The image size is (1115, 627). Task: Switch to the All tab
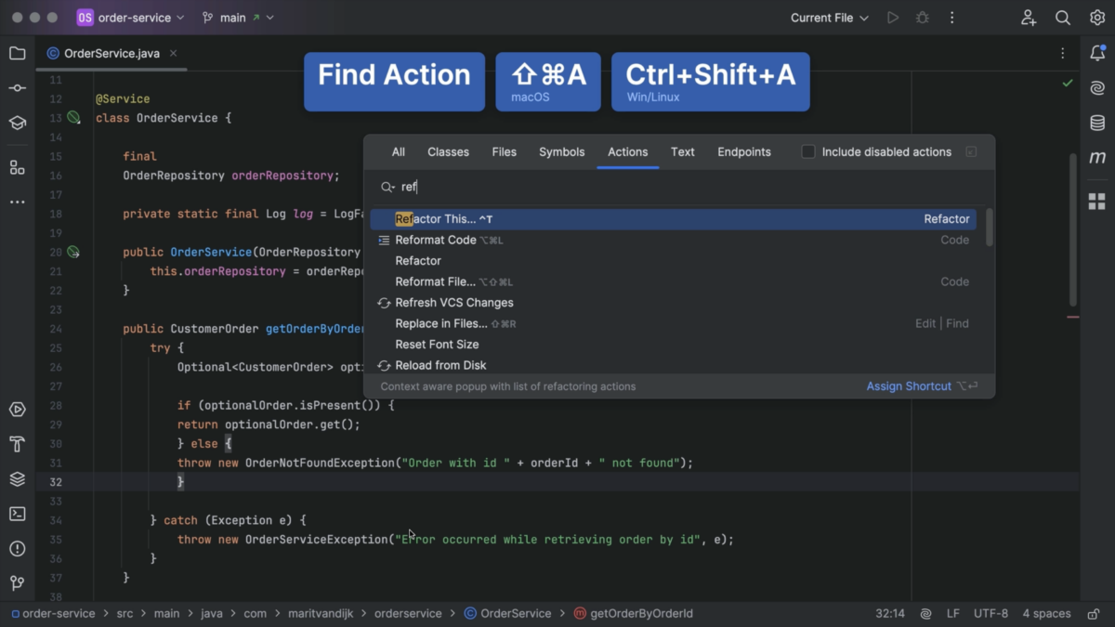399,152
